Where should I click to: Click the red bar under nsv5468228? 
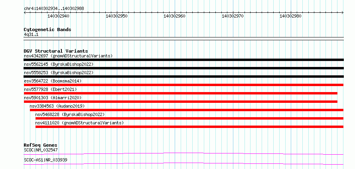click(189, 118)
